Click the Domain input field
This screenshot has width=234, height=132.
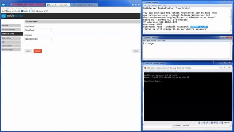[x=38, y=39]
